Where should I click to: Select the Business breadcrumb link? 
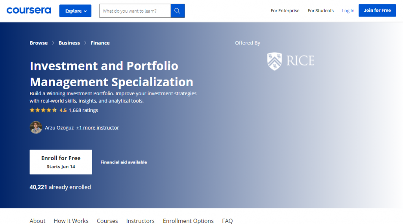[x=69, y=43]
